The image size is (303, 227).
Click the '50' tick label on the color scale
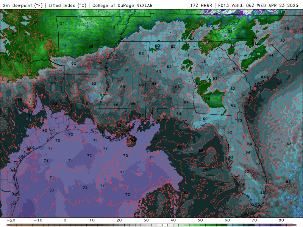point(200,220)
